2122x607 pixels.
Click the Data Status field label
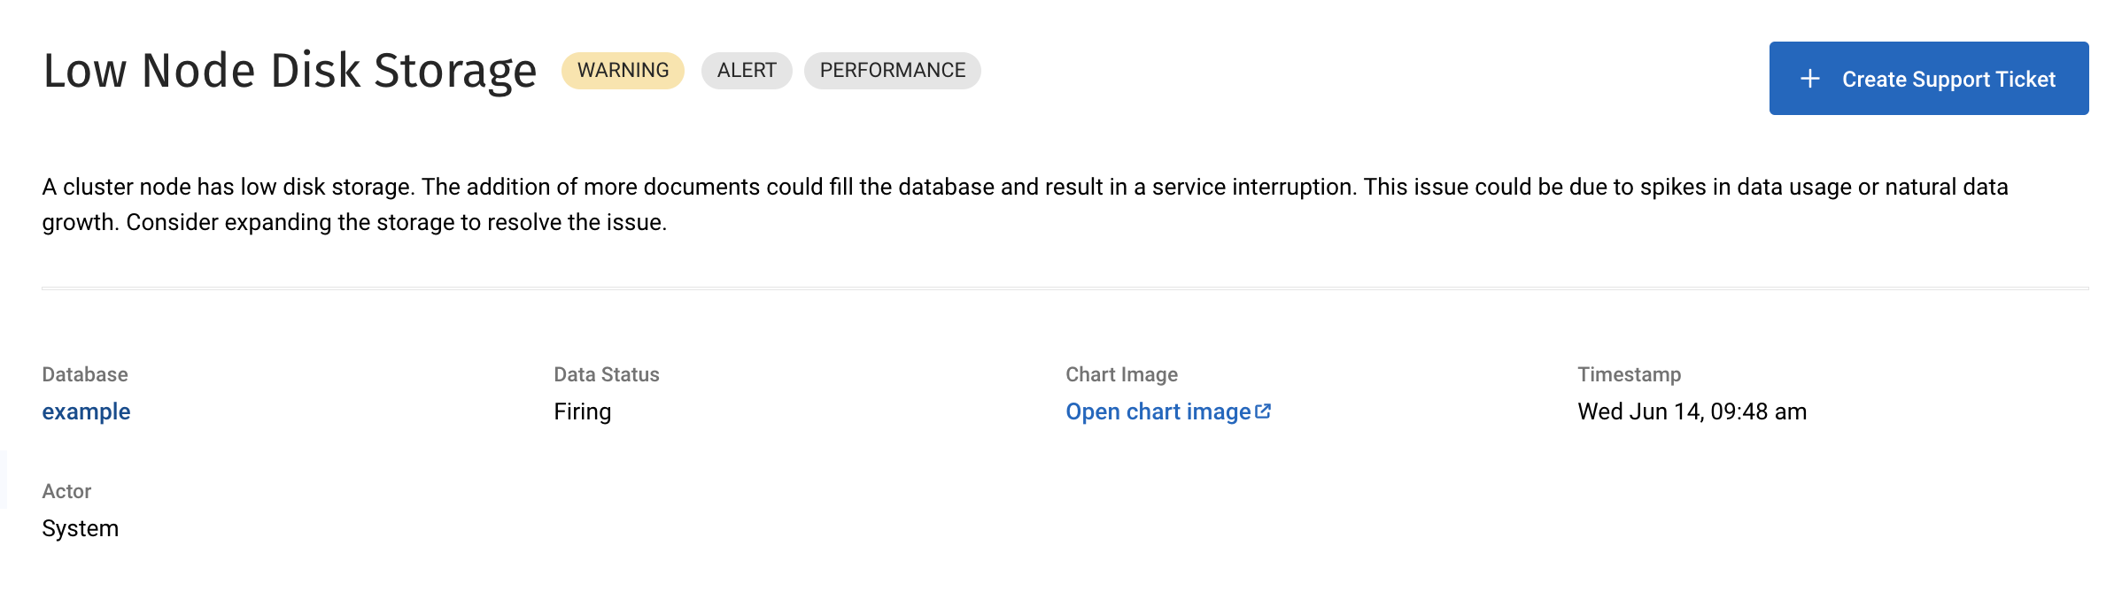[607, 374]
